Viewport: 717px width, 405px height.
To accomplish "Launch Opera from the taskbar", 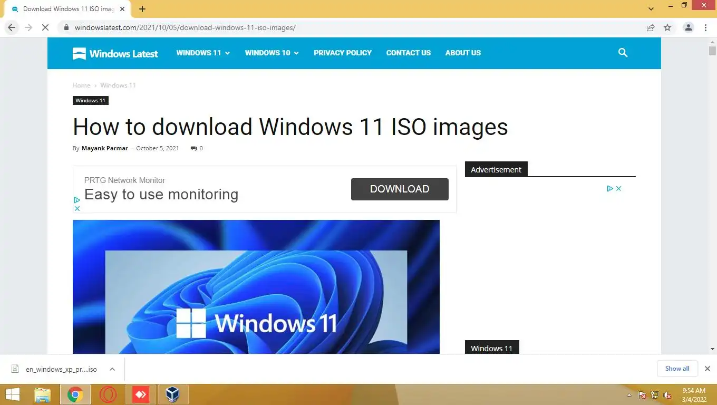I will [x=108, y=394].
